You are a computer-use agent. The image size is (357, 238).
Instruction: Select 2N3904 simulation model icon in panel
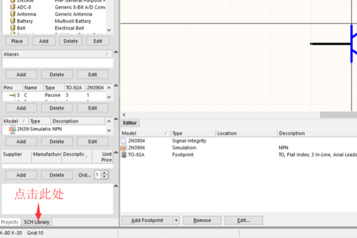click(x=12, y=129)
